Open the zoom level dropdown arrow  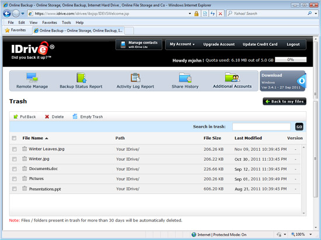(310, 235)
